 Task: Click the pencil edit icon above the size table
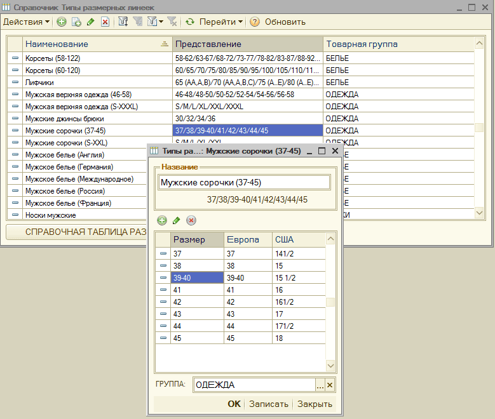(x=177, y=220)
